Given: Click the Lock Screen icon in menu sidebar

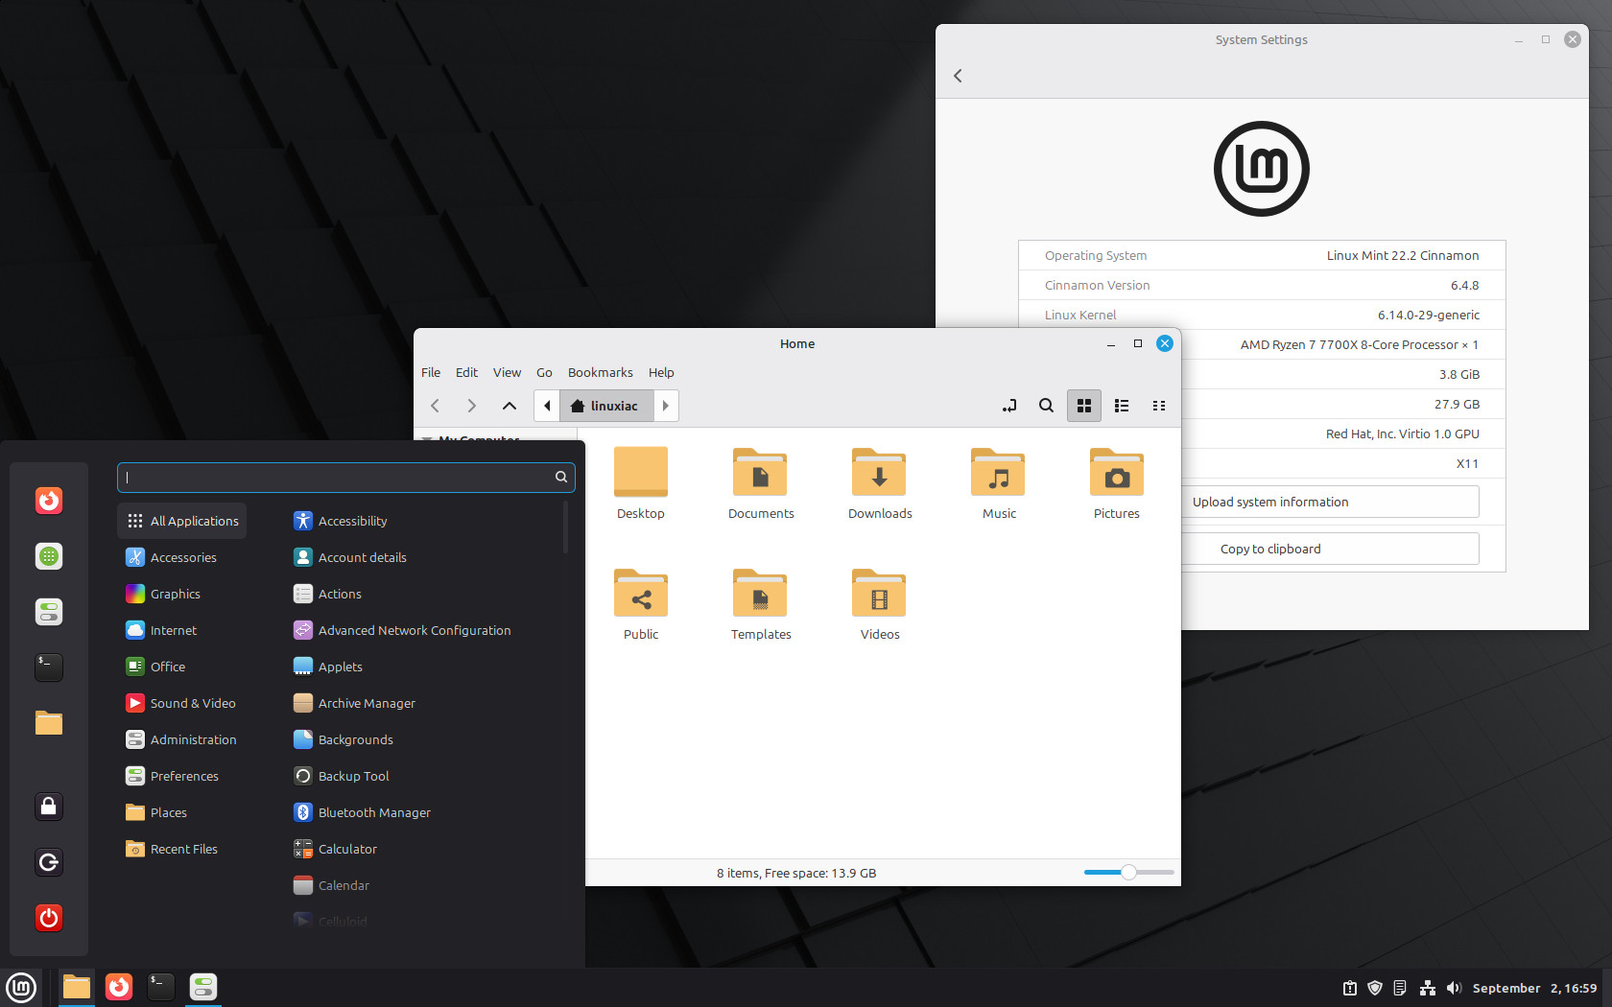Looking at the screenshot, I should tap(49, 807).
